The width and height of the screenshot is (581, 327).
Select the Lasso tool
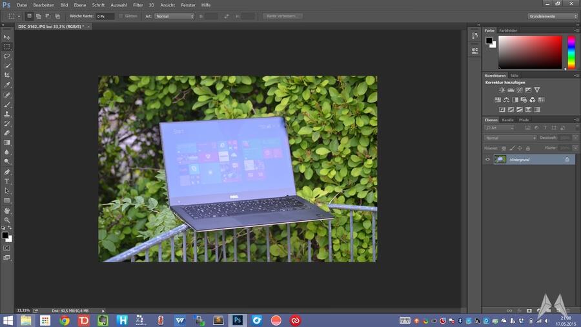click(7, 56)
